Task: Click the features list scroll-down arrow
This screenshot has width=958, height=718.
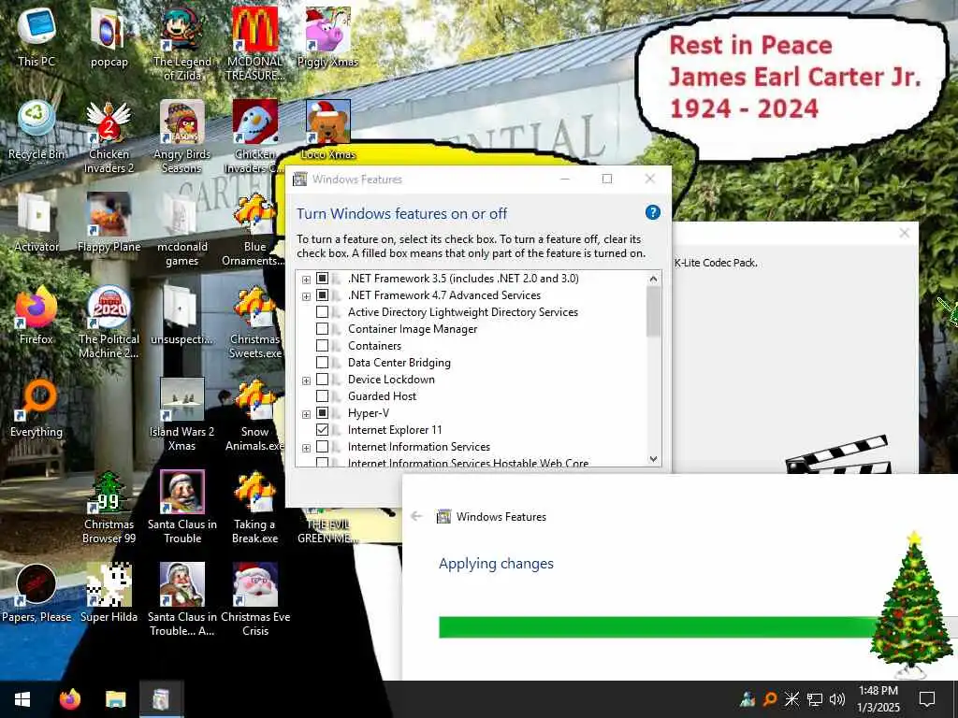Action: [x=653, y=459]
